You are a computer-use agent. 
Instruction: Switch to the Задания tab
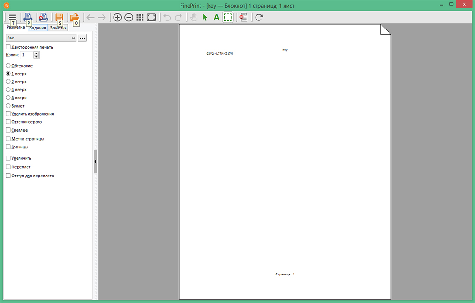coord(38,28)
